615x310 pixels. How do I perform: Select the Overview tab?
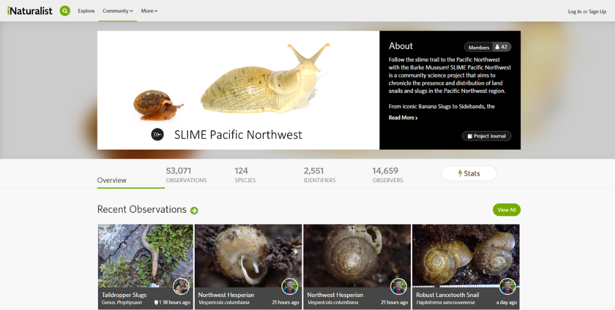click(x=112, y=180)
